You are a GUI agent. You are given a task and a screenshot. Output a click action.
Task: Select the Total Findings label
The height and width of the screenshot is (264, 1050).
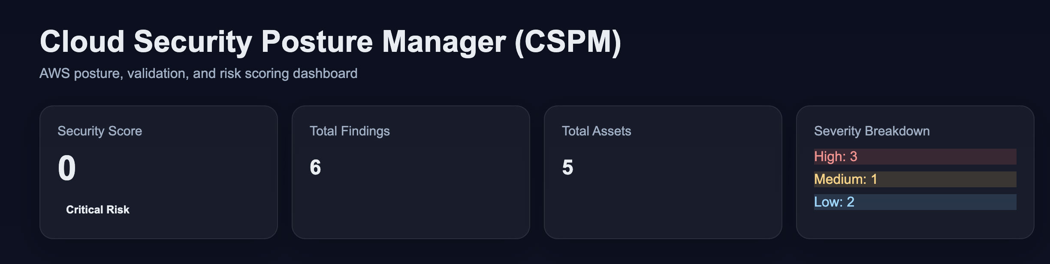[350, 131]
